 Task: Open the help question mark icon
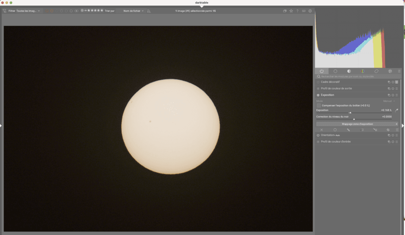tap(297, 11)
